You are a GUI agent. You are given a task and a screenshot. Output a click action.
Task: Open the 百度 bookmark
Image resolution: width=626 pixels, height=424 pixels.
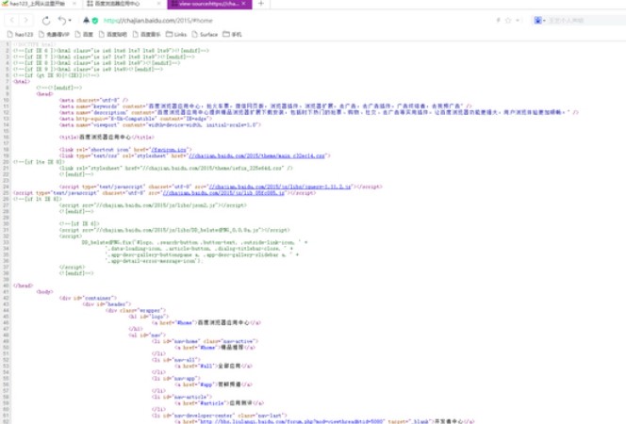[x=84, y=34]
